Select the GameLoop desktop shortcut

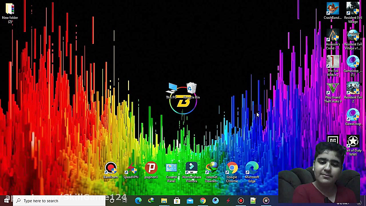353,117
